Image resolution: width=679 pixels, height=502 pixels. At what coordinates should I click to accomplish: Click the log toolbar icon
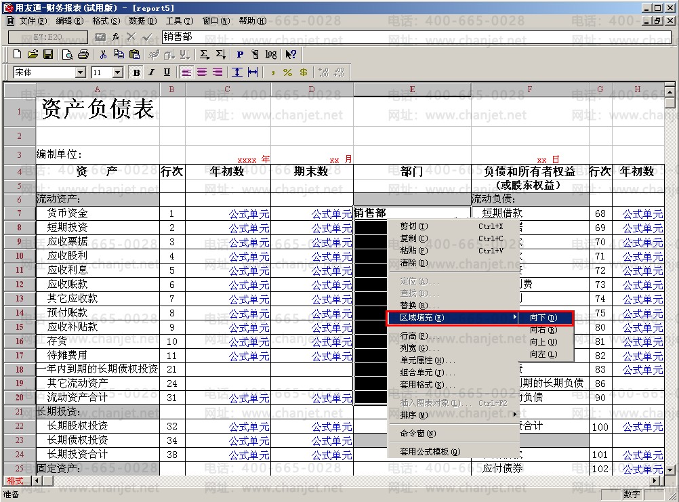coord(271,54)
